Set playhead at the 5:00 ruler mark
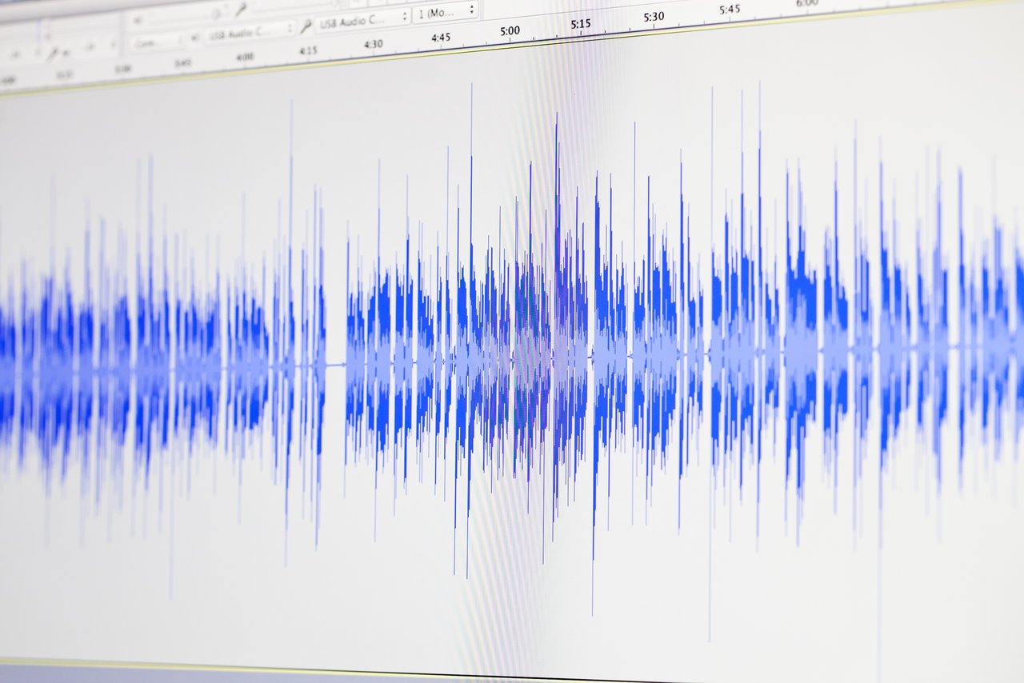Image resolution: width=1024 pixels, height=683 pixels. [510, 31]
